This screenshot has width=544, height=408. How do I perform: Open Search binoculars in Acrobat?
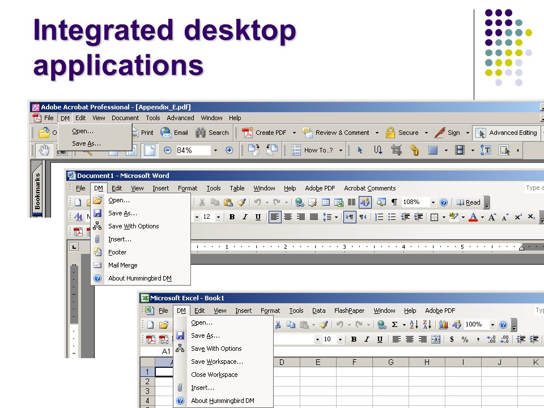point(212,133)
